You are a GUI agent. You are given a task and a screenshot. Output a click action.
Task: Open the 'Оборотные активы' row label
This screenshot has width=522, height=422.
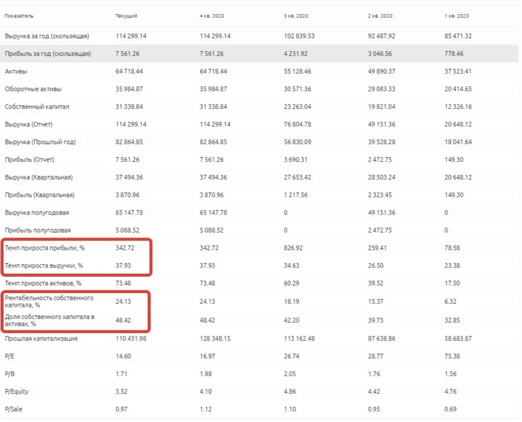point(33,89)
